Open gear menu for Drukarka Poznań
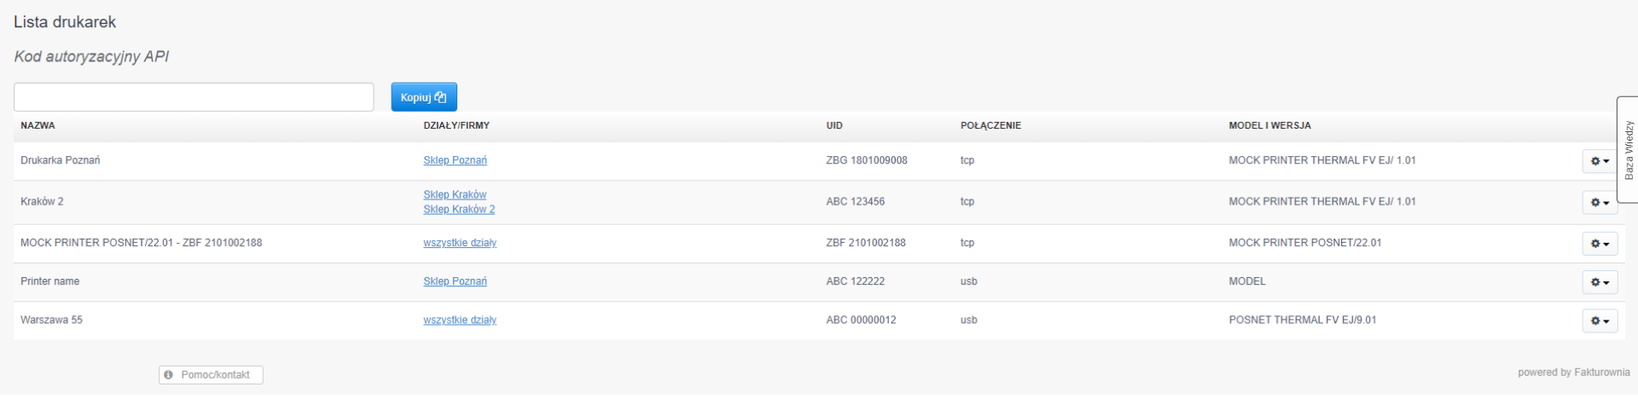The image size is (1638, 416). tap(1599, 161)
